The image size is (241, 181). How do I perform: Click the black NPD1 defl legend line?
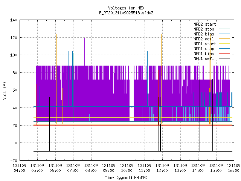pos(224,58)
